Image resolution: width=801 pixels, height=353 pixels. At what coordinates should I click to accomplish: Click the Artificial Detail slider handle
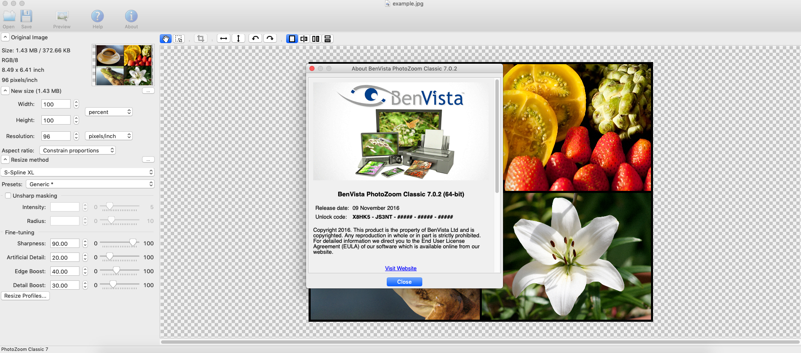(109, 256)
